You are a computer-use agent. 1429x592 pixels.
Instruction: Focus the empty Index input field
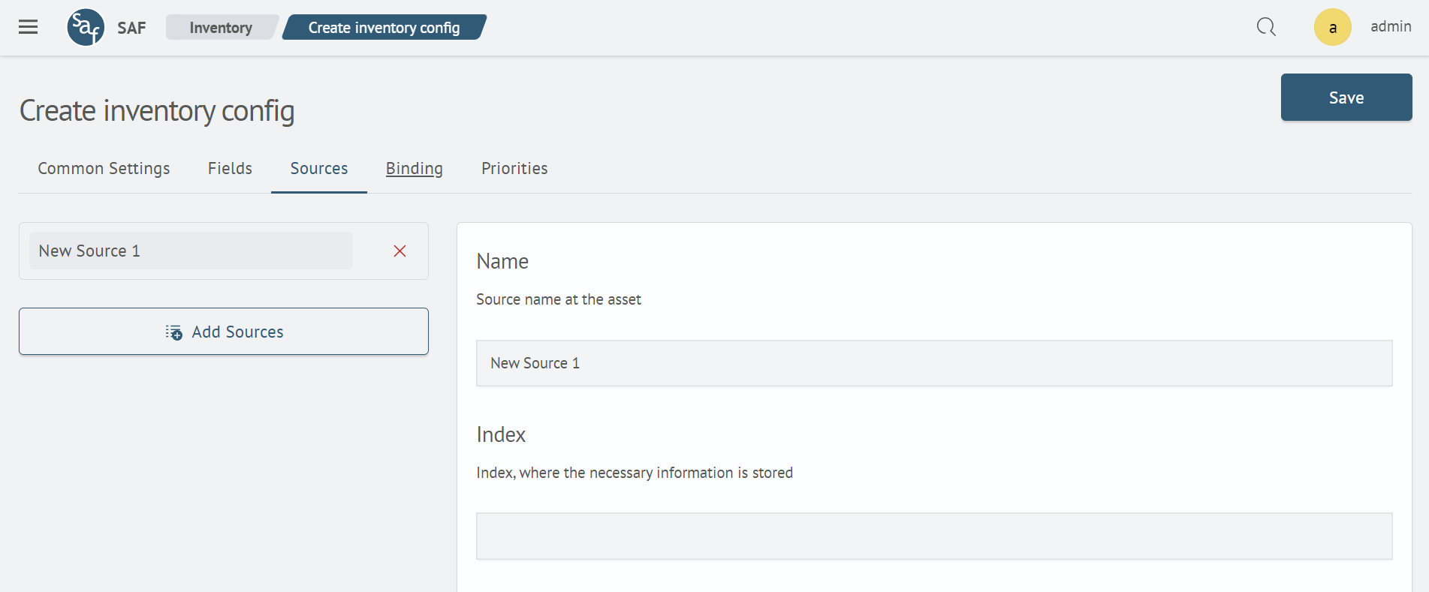point(934,536)
